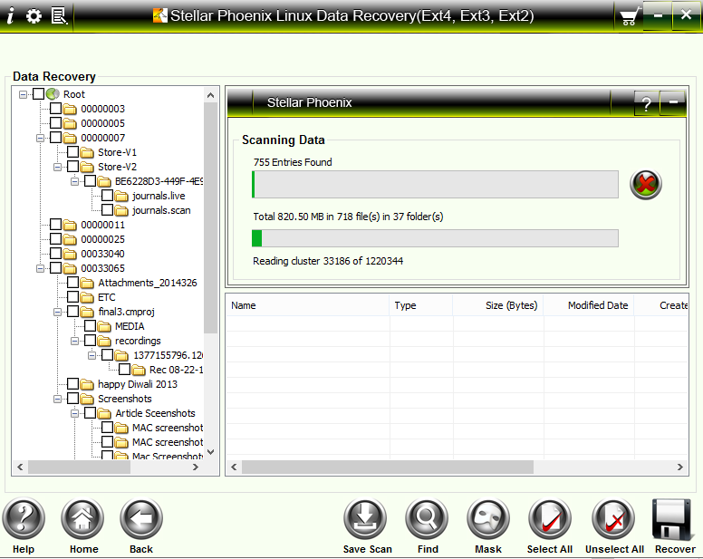Sort by Name column header
Image resolution: width=703 pixels, height=559 pixels.
click(x=308, y=305)
